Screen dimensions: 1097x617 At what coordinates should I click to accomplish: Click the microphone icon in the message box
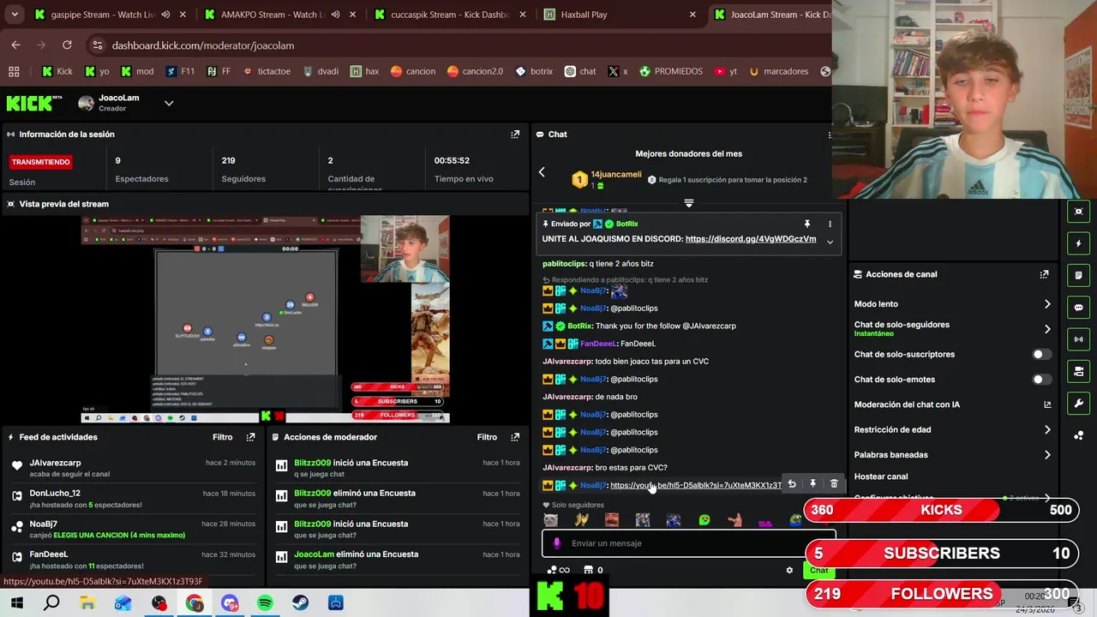coord(557,543)
